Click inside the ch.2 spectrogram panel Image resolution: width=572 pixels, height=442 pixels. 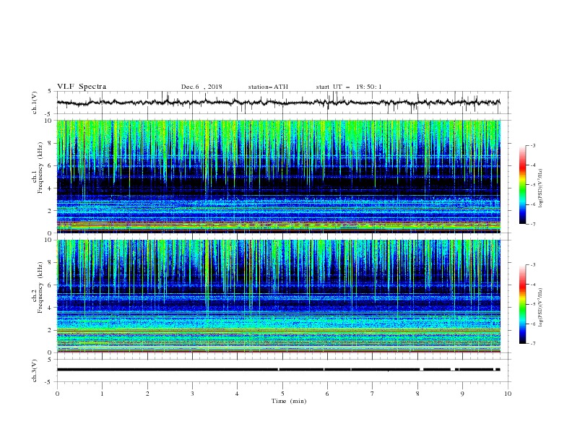[279, 296]
